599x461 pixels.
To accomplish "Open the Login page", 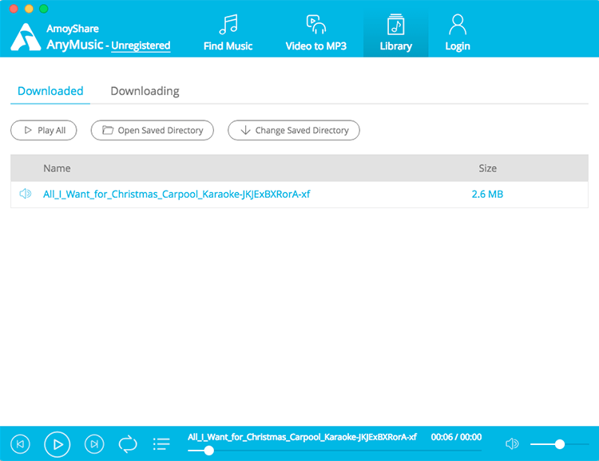I will 458,33.
